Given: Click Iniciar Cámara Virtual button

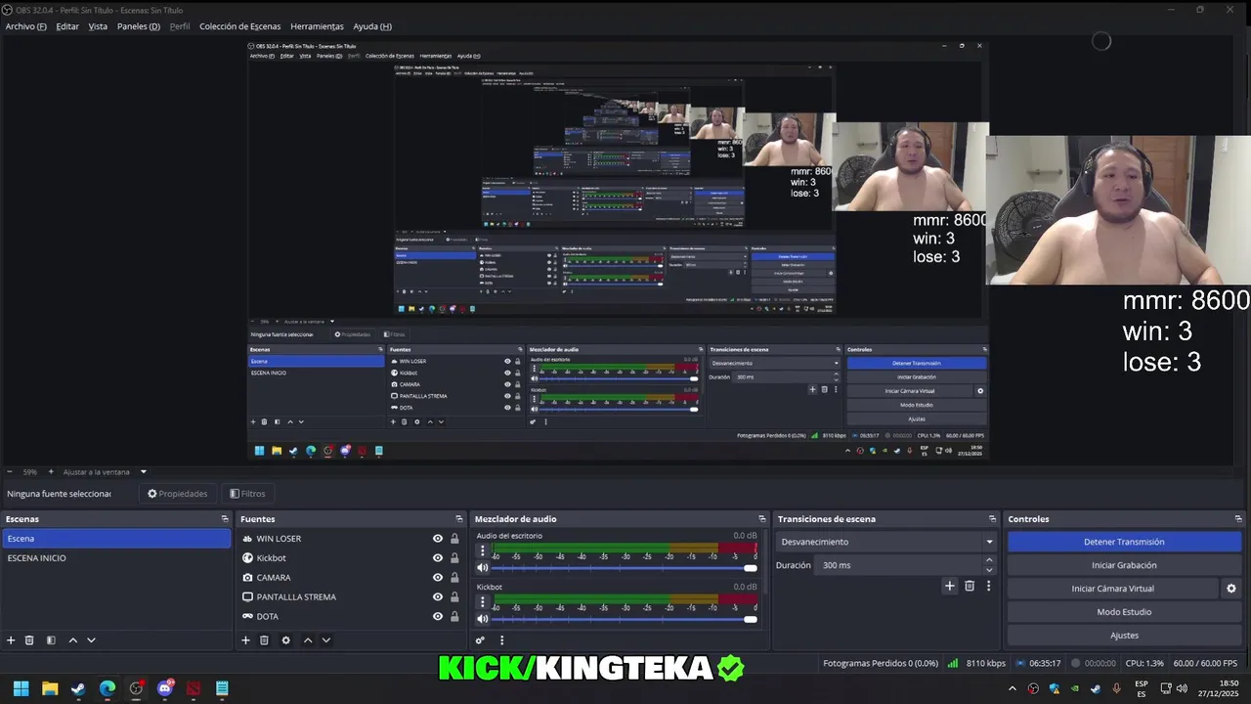Looking at the screenshot, I should [x=1112, y=589].
